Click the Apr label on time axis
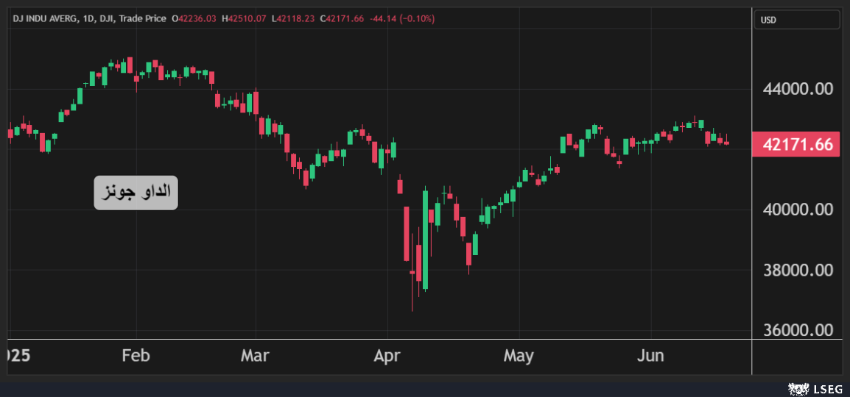Viewport: 850px width, 397px height. click(387, 355)
